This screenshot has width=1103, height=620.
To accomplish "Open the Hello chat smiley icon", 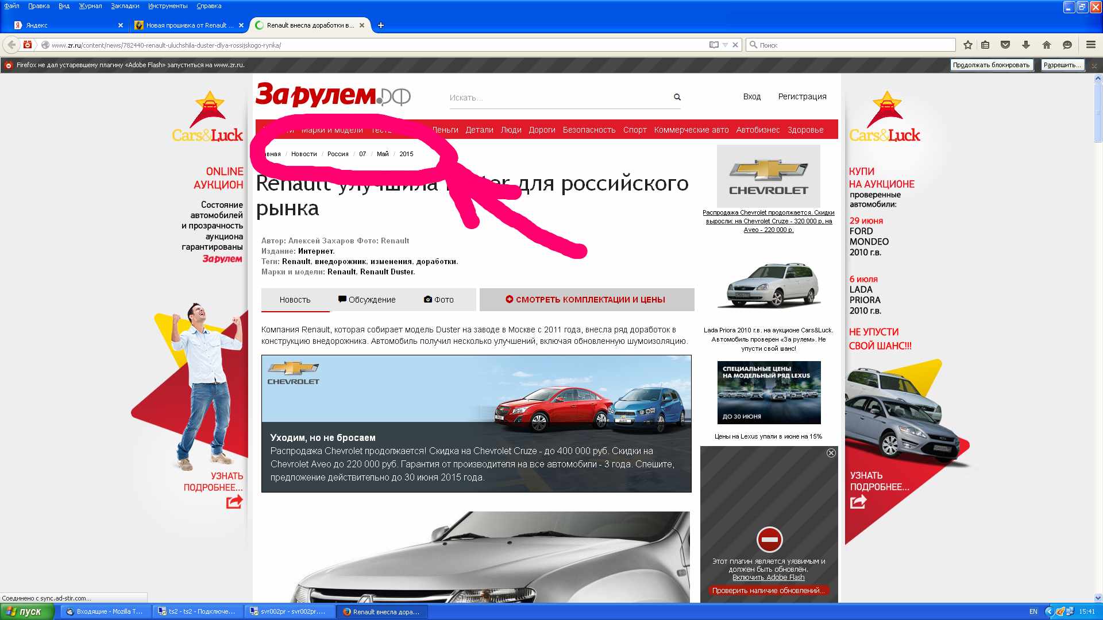I will (x=1067, y=45).
